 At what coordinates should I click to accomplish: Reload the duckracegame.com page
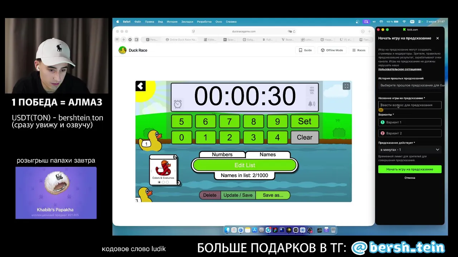point(294,31)
